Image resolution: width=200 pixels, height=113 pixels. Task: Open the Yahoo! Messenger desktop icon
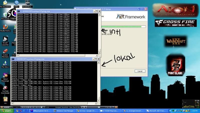pyautogui.click(x=5, y=77)
